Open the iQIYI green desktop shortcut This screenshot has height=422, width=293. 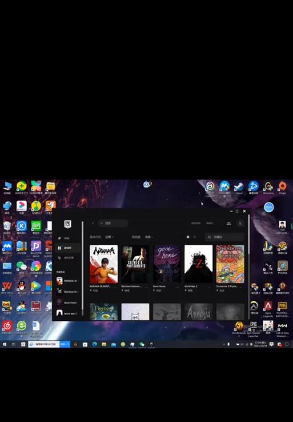click(x=36, y=227)
